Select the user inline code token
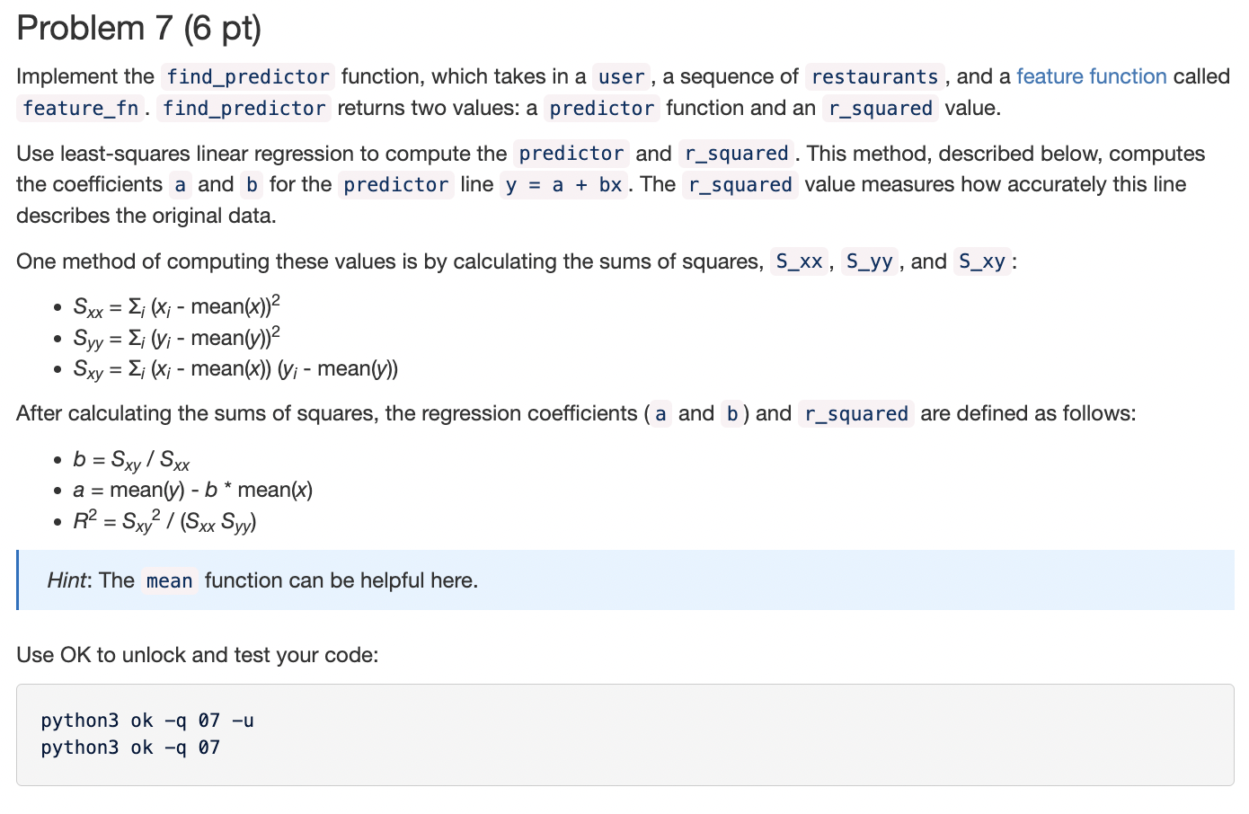This screenshot has width=1249, height=814. 621,76
